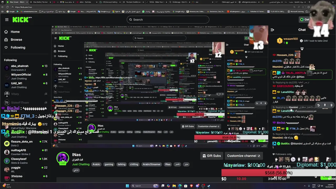
Task: Click the Gift Subs button
Action: click(212, 156)
